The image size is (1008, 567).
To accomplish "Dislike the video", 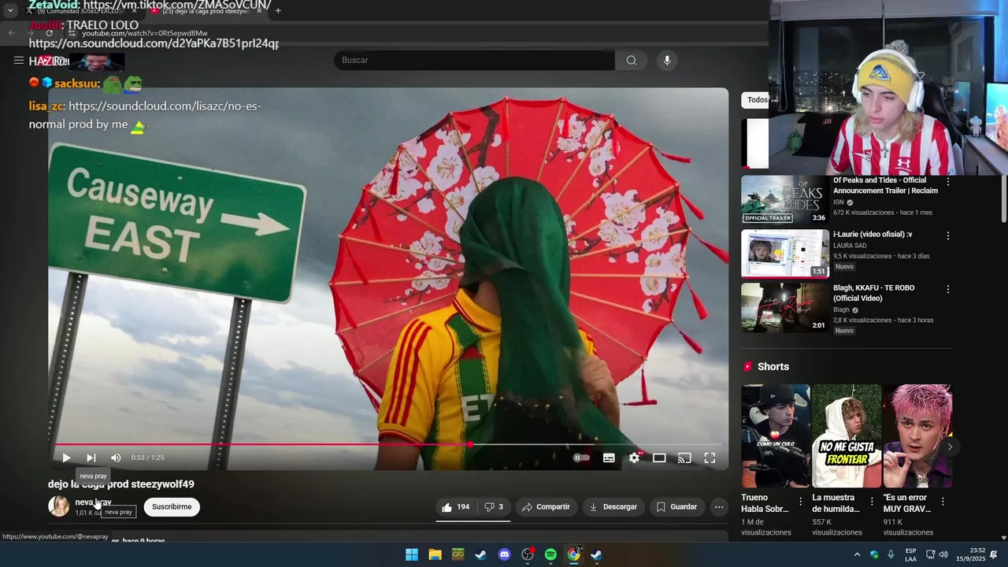I will click(x=494, y=507).
